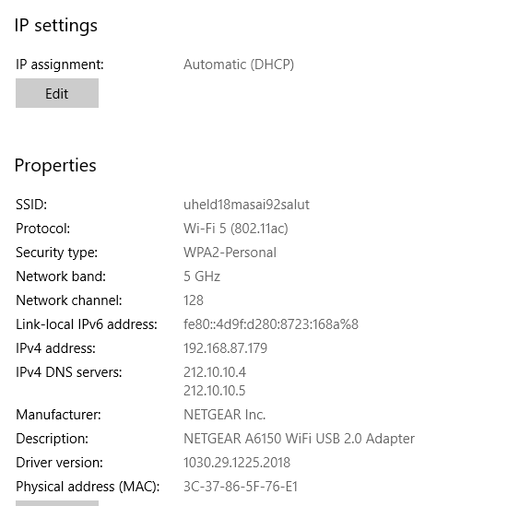The width and height of the screenshot is (519, 506).
Task: Click the 5 GHz network band value
Action: tap(202, 277)
